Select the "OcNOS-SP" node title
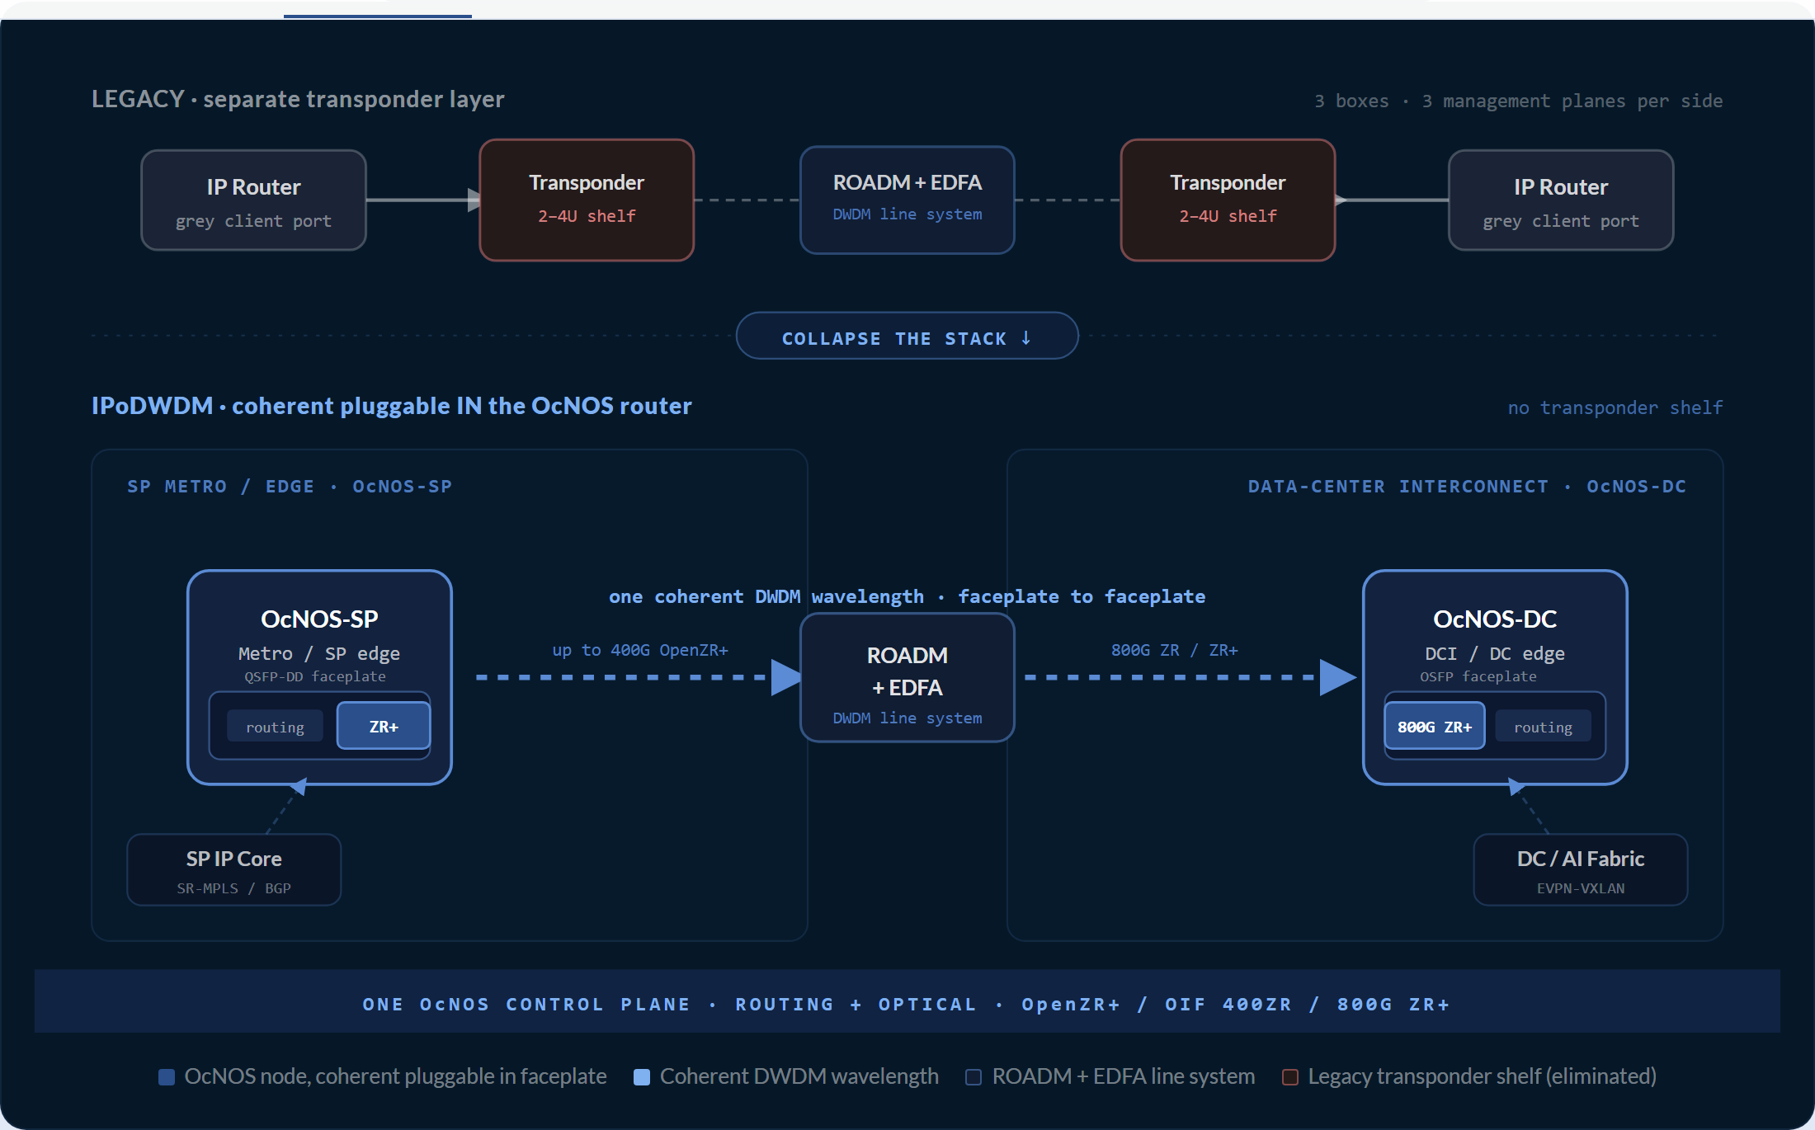The image size is (1815, 1130). pyautogui.click(x=319, y=619)
